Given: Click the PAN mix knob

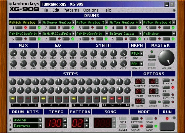Looking at the screenshot, I should click(23, 53).
